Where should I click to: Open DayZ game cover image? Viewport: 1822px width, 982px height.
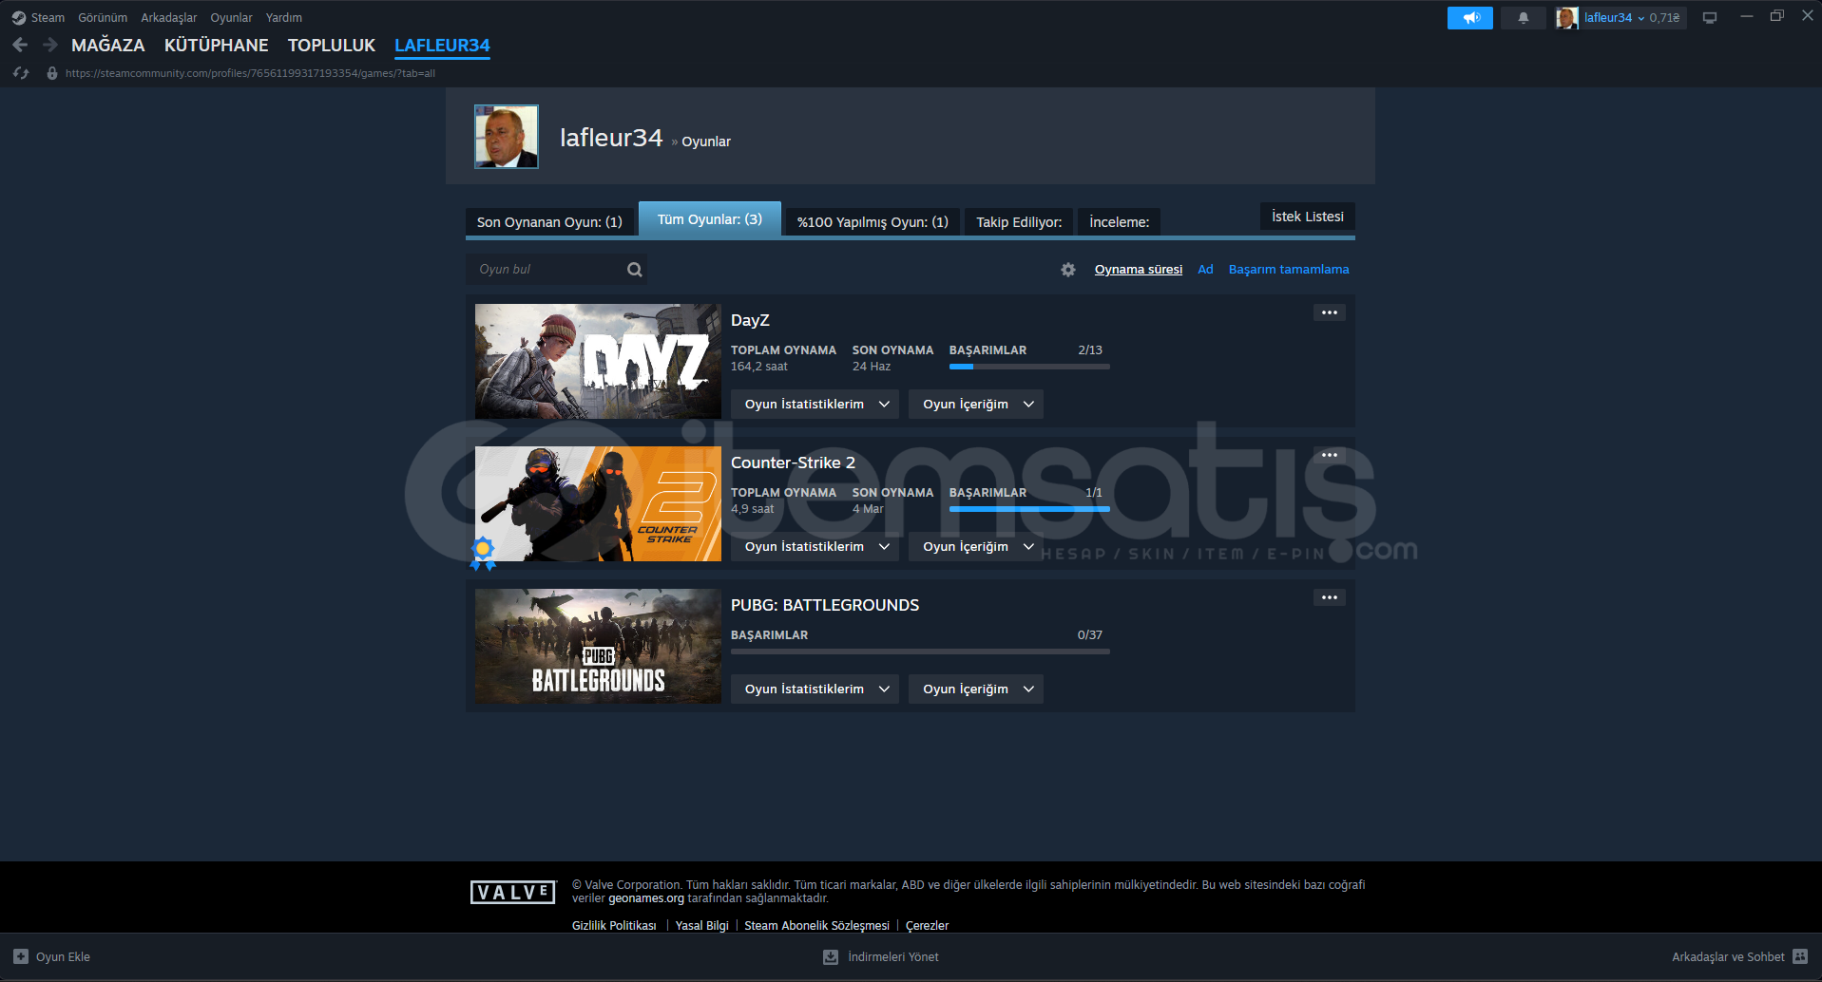[598, 361]
